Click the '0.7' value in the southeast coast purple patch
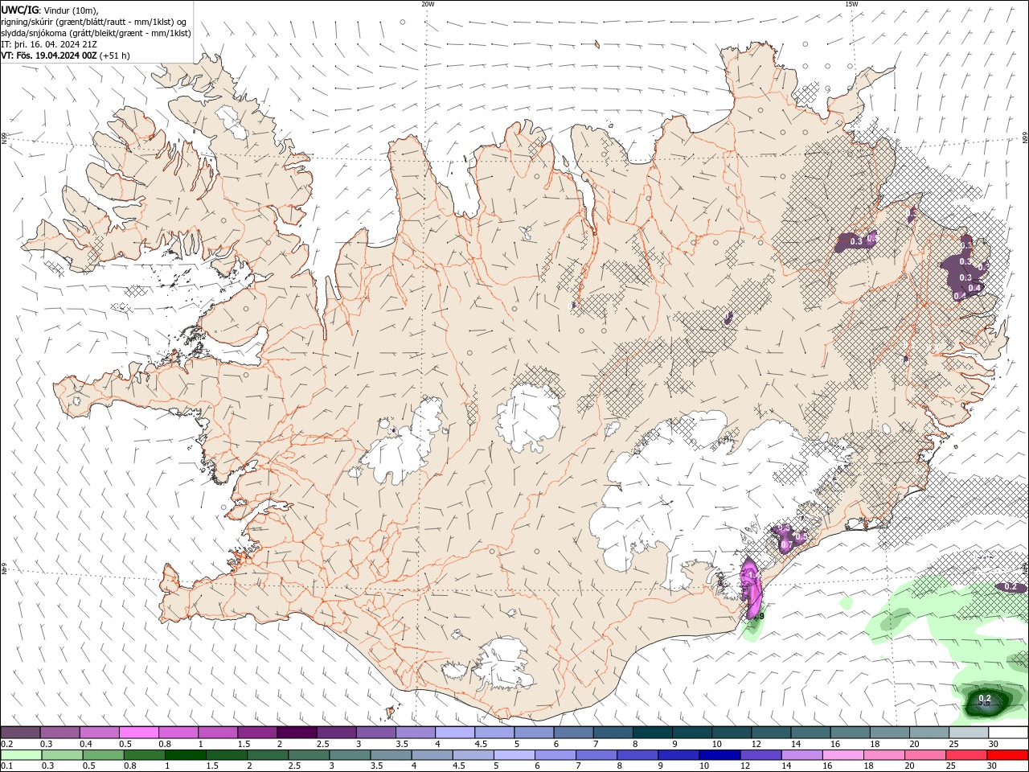This screenshot has height=772, width=1029. point(787,545)
